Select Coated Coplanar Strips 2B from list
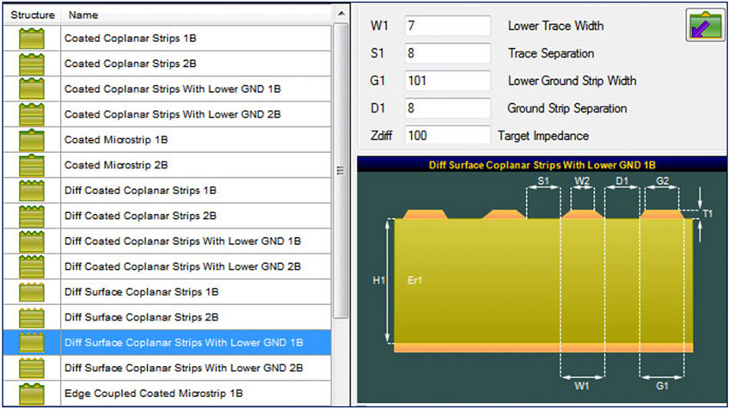Image resolution: width=729 pixels, height=409 pixels. tap(129, 64)
